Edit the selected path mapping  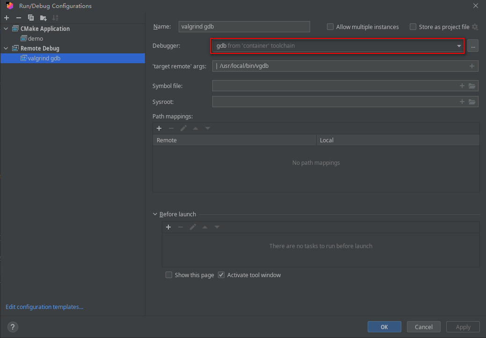tap(183, 128)
